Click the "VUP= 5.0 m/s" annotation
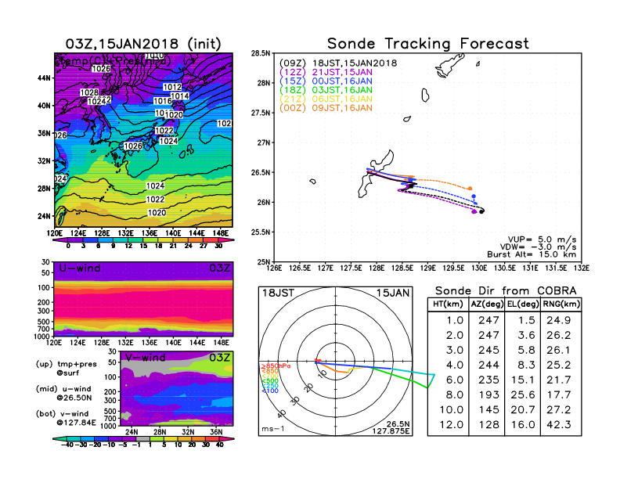Screen dimensions: 620x479 click(x=542, y=239)
